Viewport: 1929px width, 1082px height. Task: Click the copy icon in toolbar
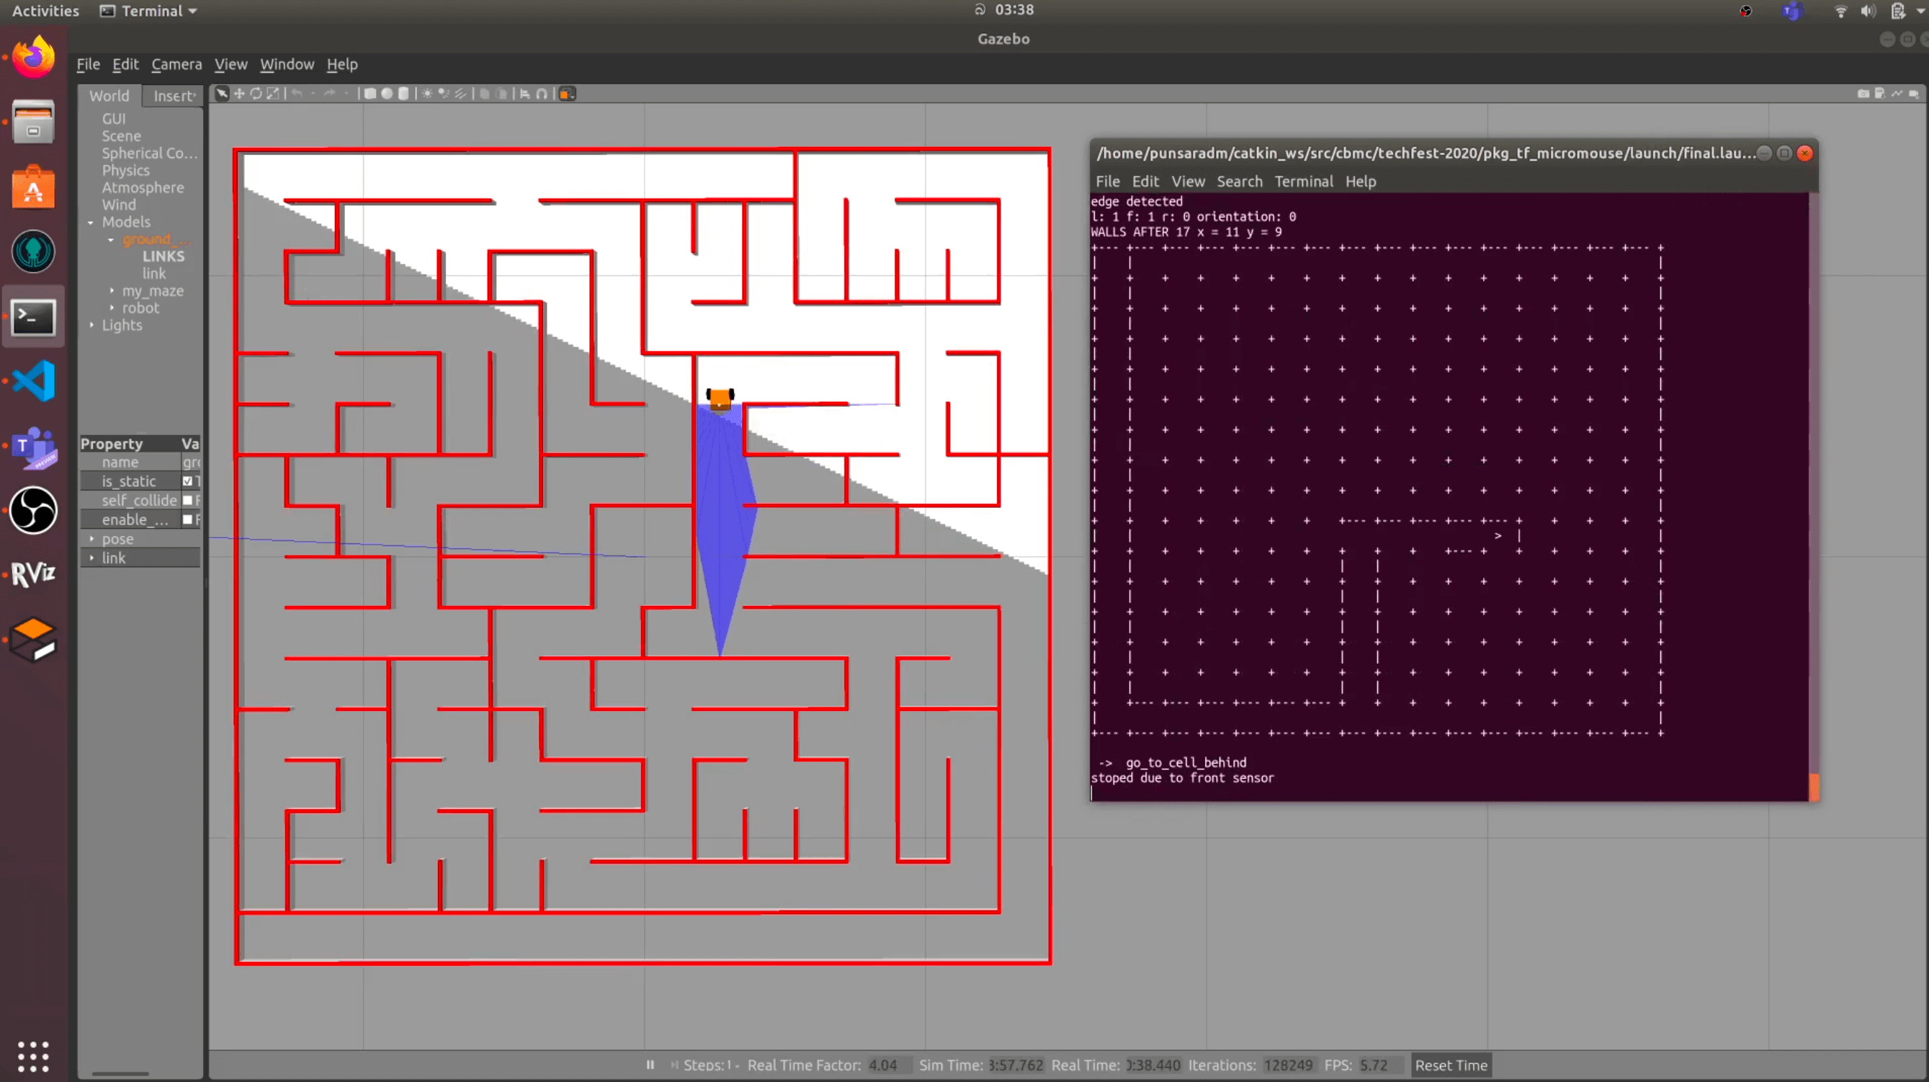point(485,94)
